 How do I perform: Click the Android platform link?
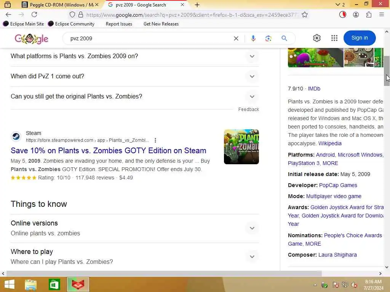[x=326, y=155]
